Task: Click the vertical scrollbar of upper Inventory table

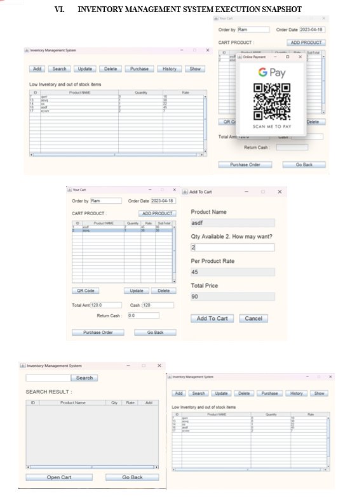Action: pos(205,123)
